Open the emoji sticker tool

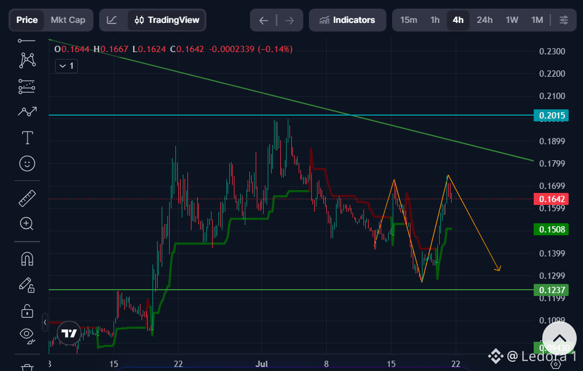(27, 163)
